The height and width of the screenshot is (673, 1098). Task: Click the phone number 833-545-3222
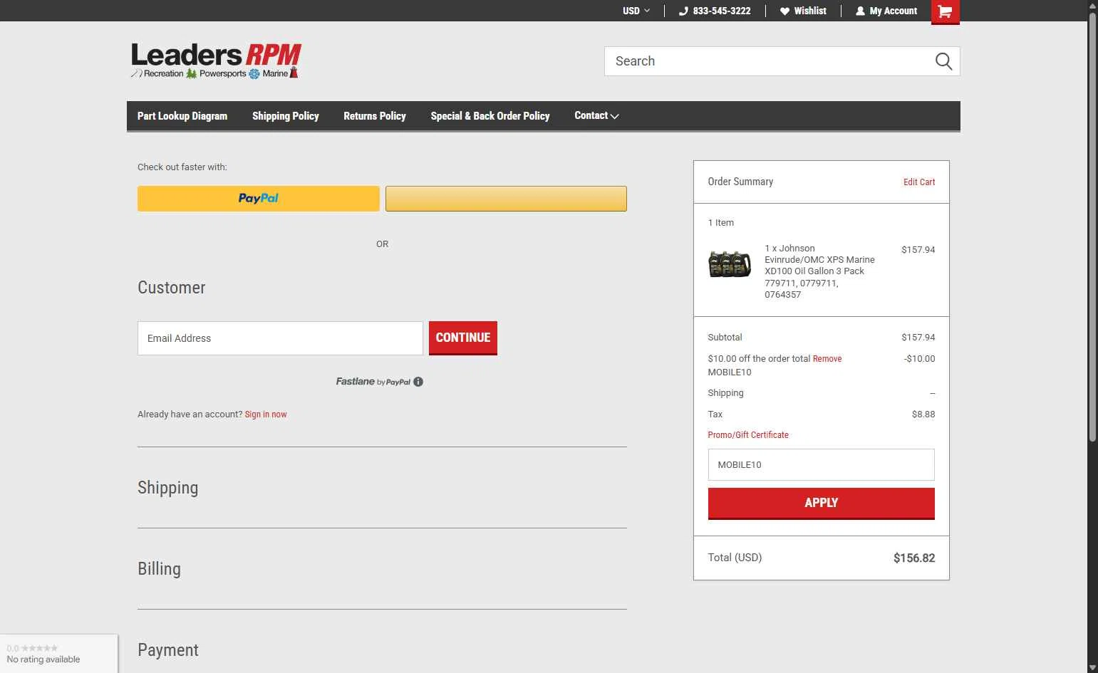pyautogui.click(x=715, y=11)
